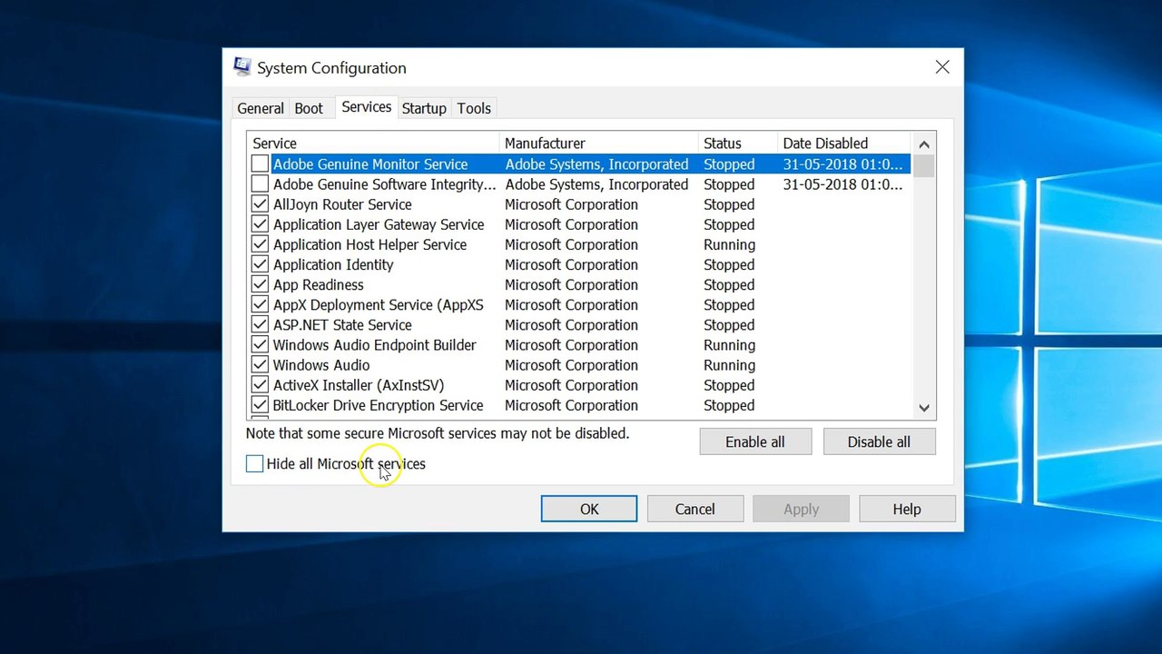Check the Adobe Genuine Monitor Service box
Image resolution: width=1162 pixels, height=654 pixels.
pyautogui.click(x=260, y=164)
